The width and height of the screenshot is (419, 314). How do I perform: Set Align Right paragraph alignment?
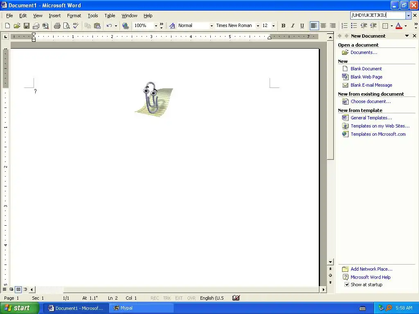coord(333,26)
